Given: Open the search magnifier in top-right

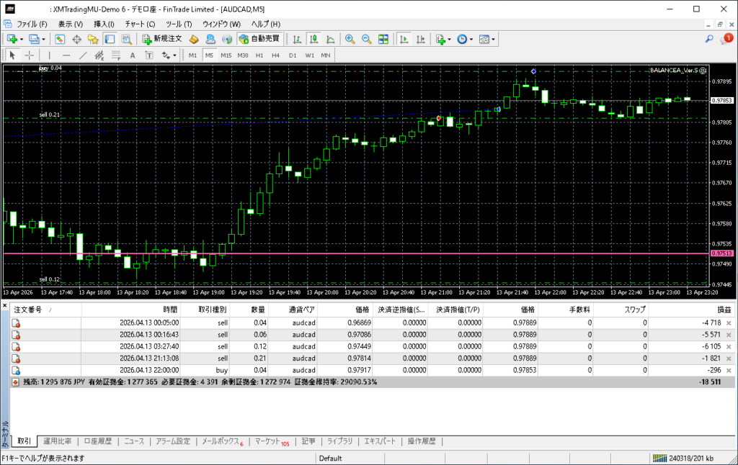Looking at the screenshot, I should pos(709,39).
